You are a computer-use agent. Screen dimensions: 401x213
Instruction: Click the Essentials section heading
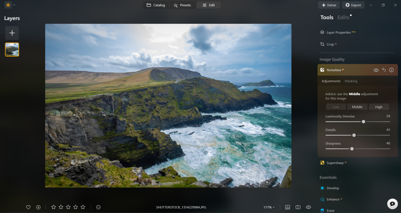point(328,177)
